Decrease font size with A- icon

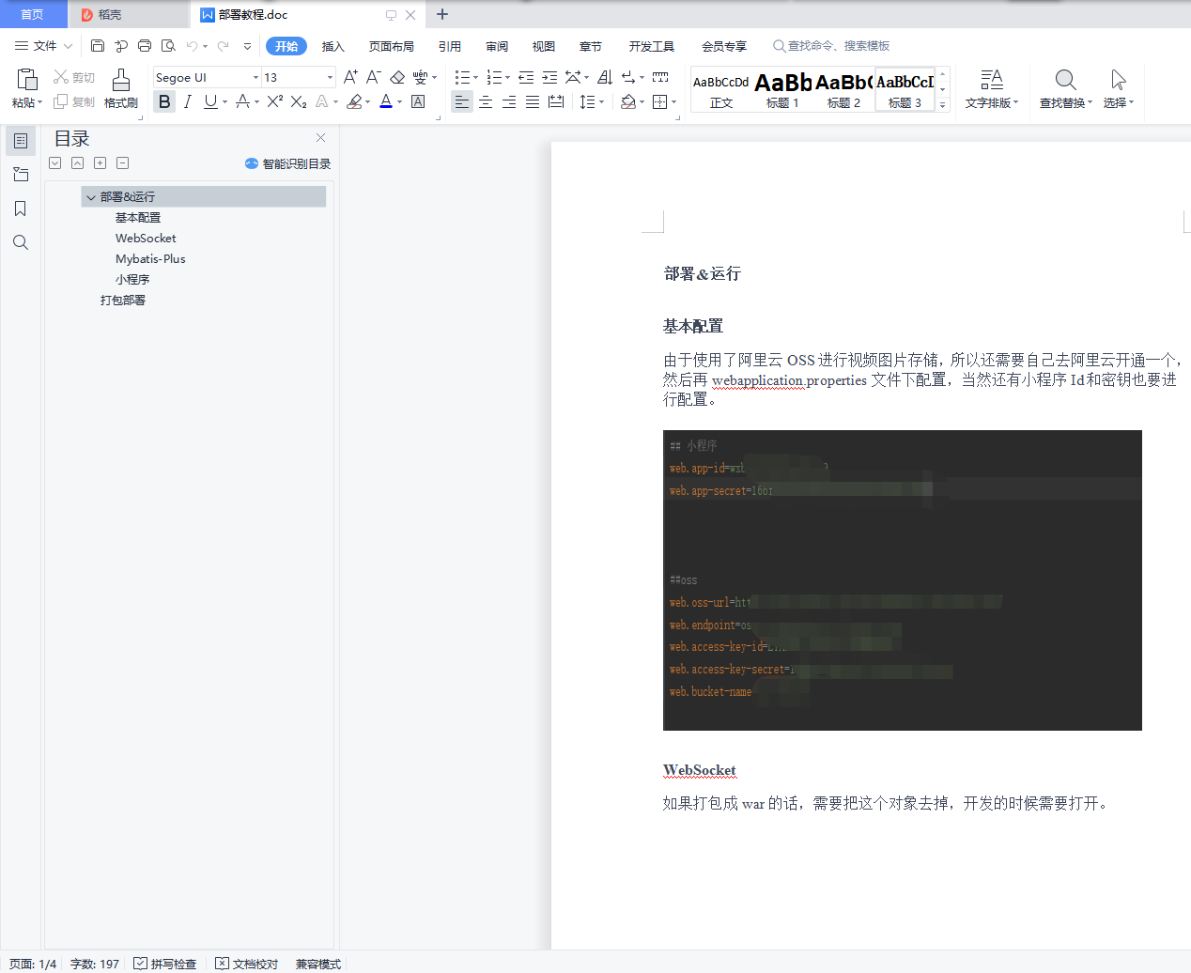373,77
